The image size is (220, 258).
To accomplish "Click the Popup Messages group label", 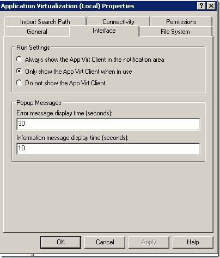I will [39, 103].
